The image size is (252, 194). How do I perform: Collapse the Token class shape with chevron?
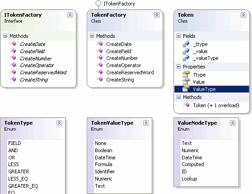[243, 15]
